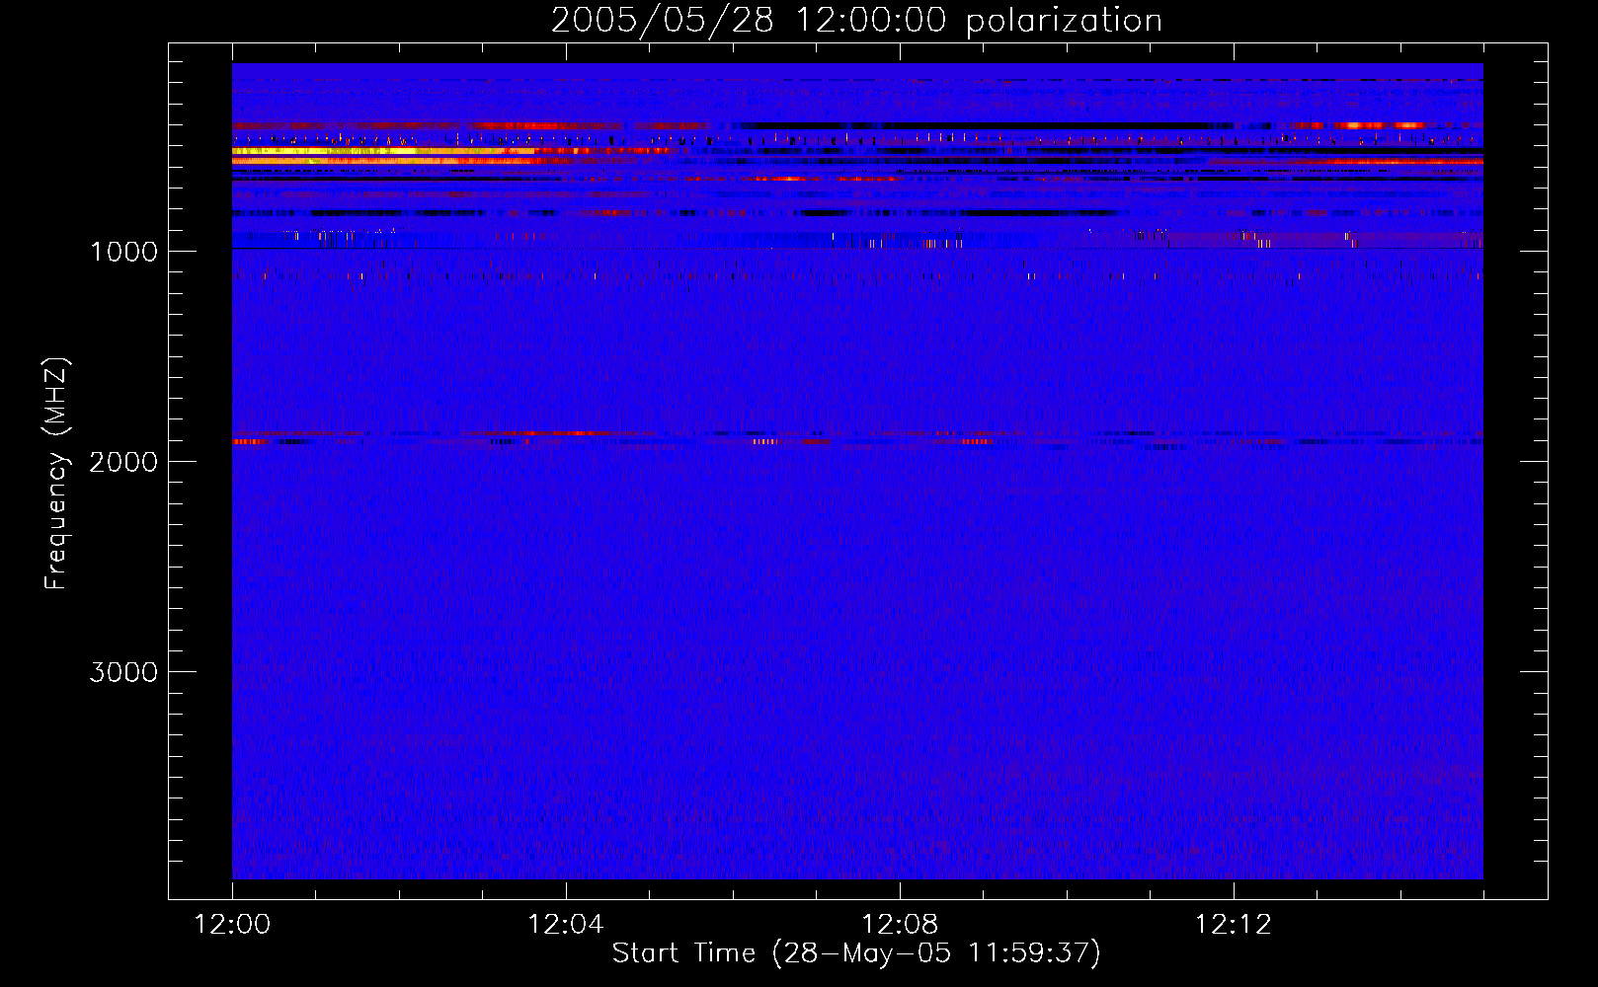Click the 1000 frequency tick label
Viewport: 1598px width, 987px height.
pyautogui.click(x=123, y=252)
